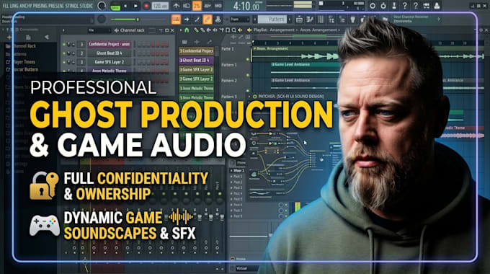This screenshot has width=490, height=274.
Task: Open the Pattern selector dropdown
Action: pyautogui.click(x=273, y=19)
